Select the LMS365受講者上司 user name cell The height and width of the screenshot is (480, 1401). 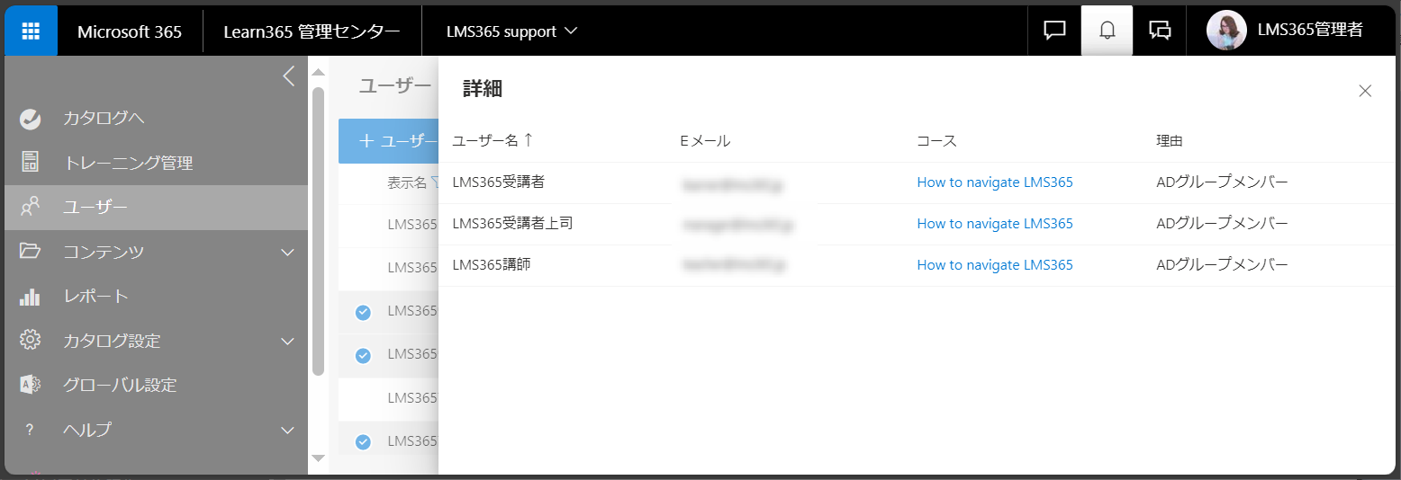512,223
